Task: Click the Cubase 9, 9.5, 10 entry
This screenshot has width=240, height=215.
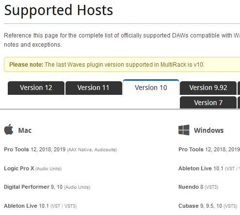Action: pos(208,206)
